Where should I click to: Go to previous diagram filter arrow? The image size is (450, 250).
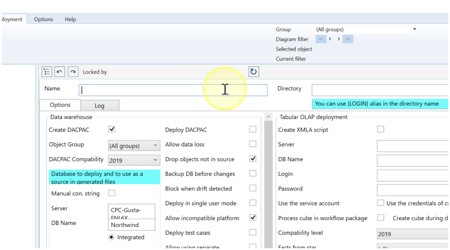(330, 39)
